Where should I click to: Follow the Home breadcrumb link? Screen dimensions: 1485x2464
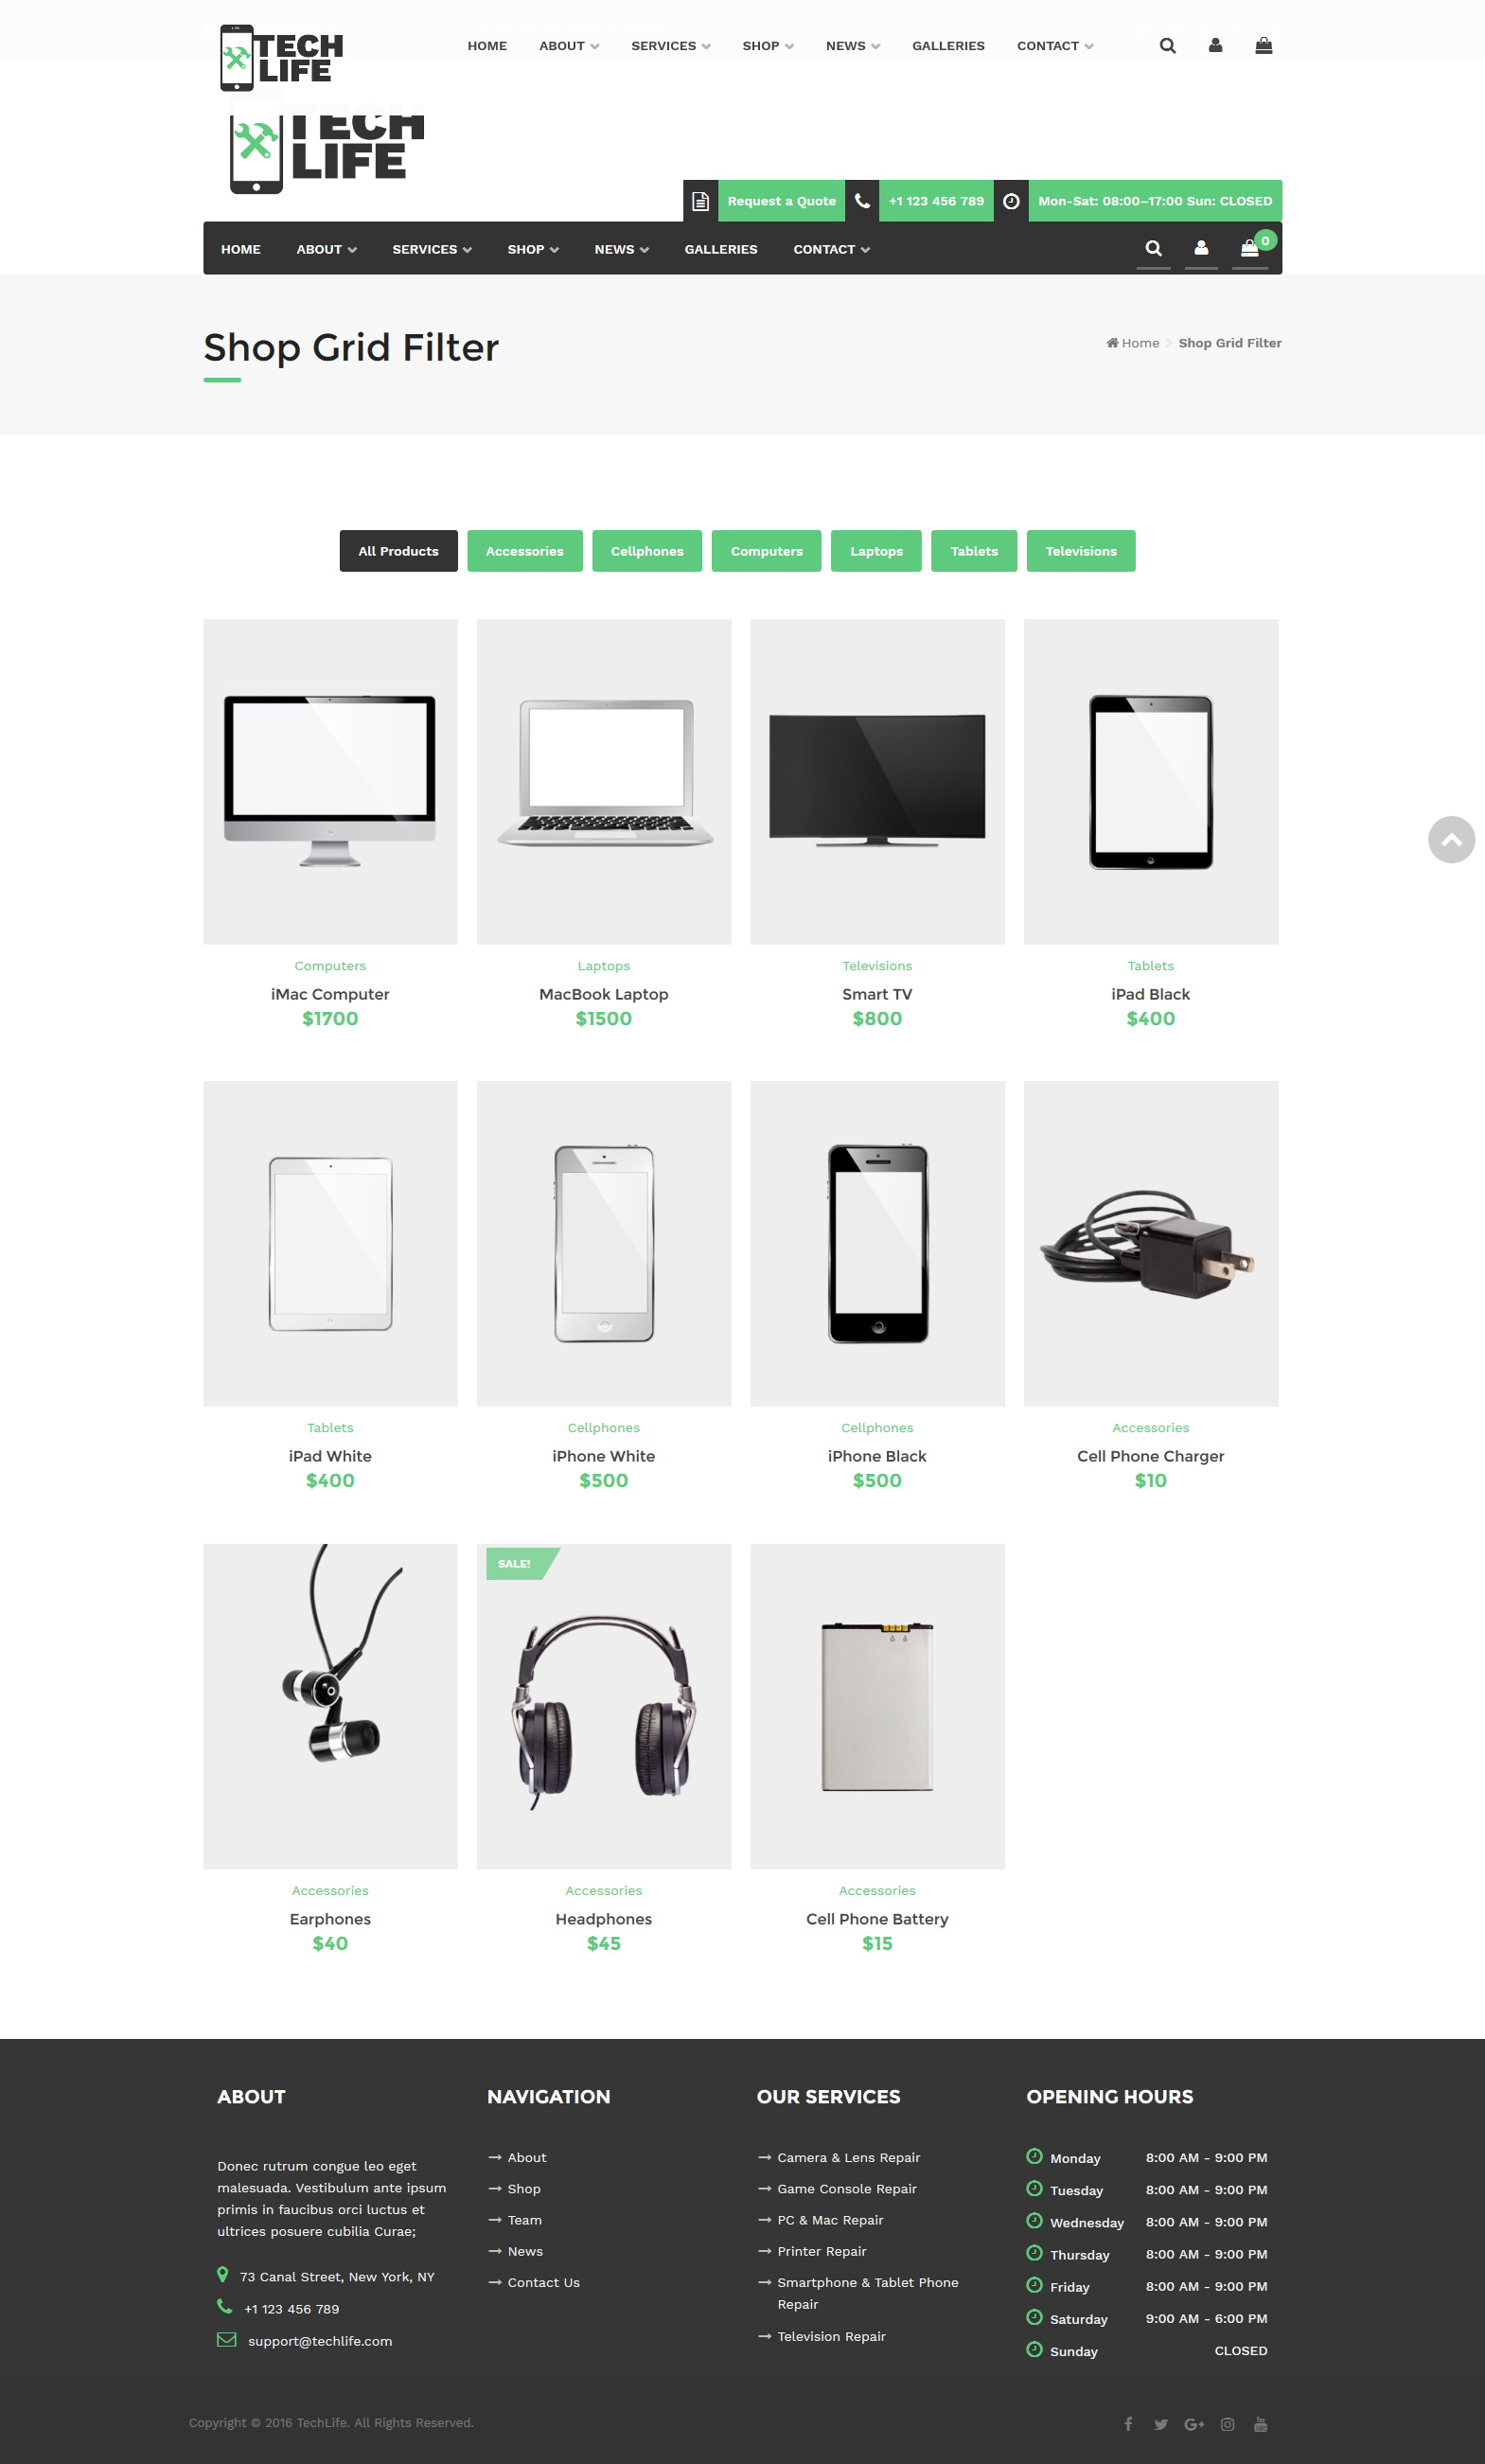pos(1140,343)
